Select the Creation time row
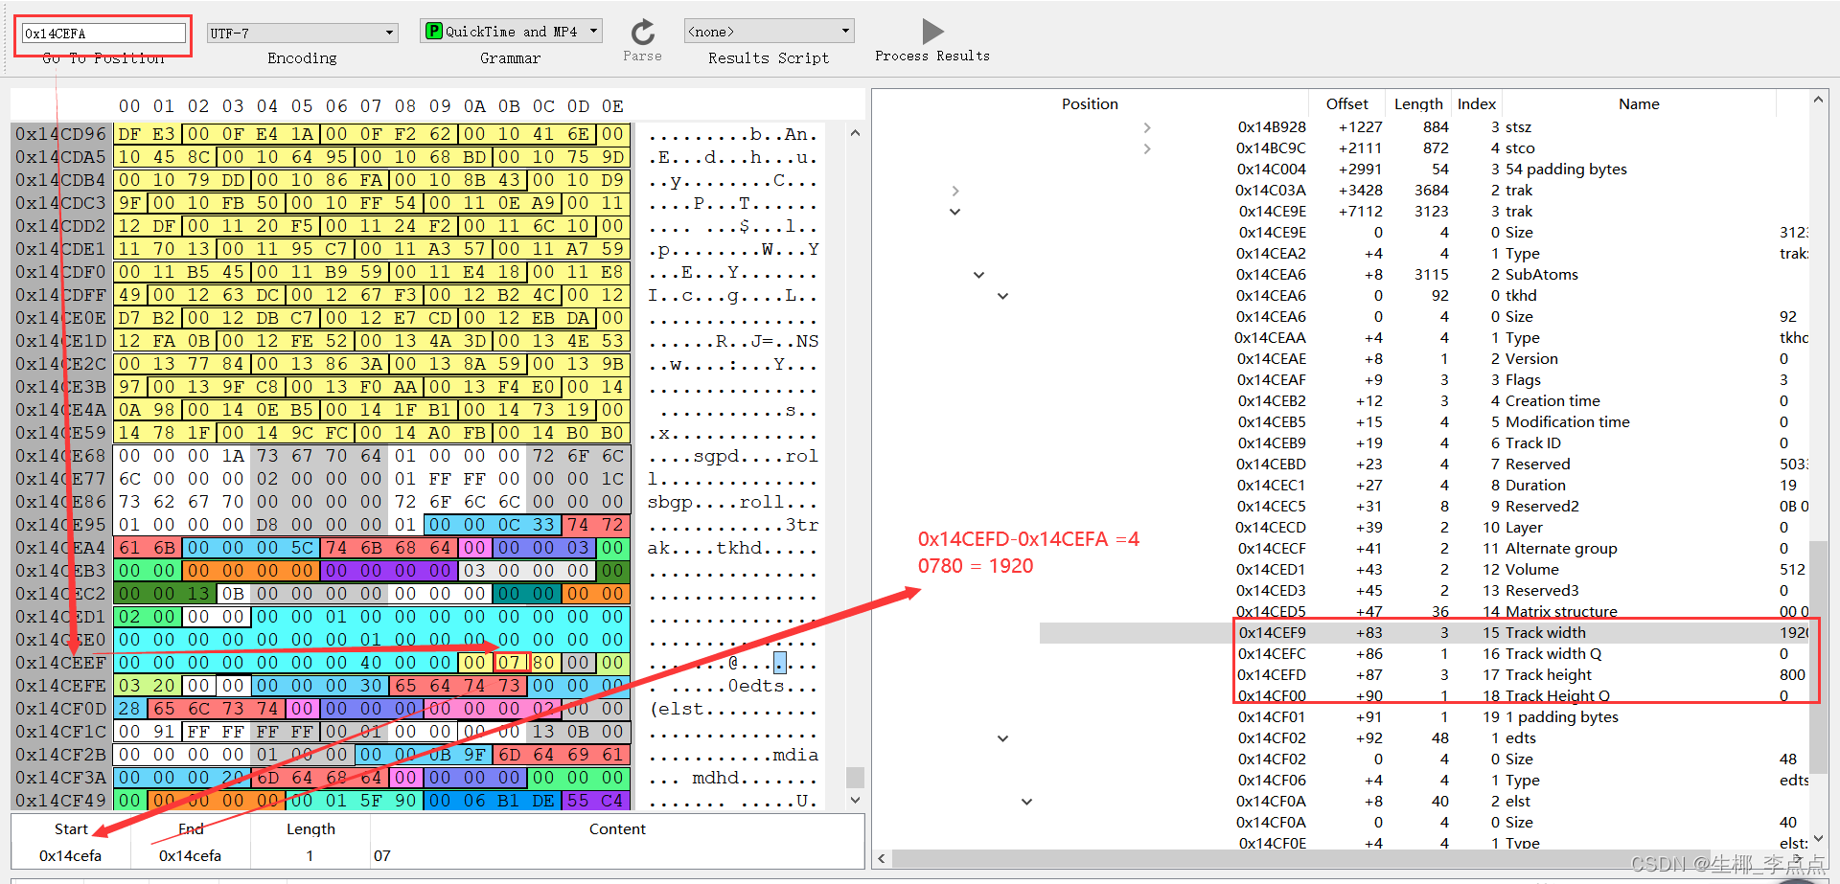 pos(1424,401)
